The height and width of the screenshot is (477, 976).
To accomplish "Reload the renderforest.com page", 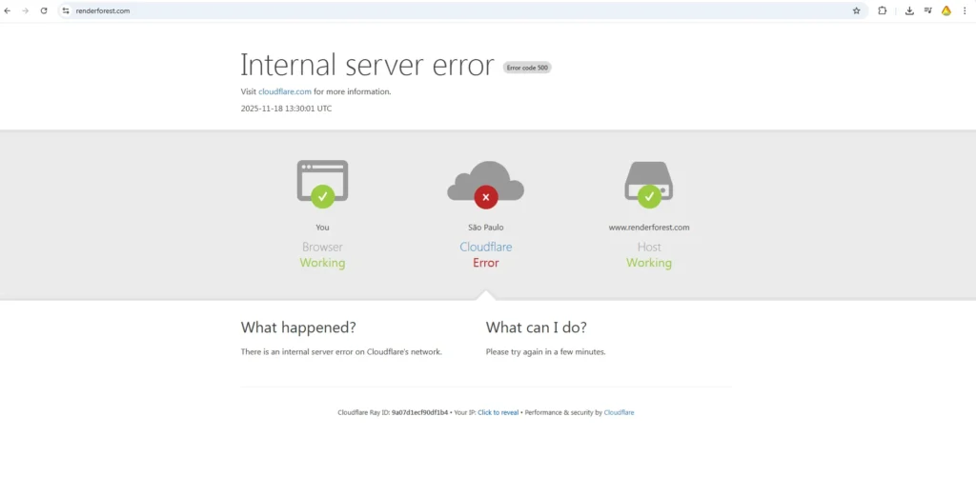I will [x=44, y=10].
